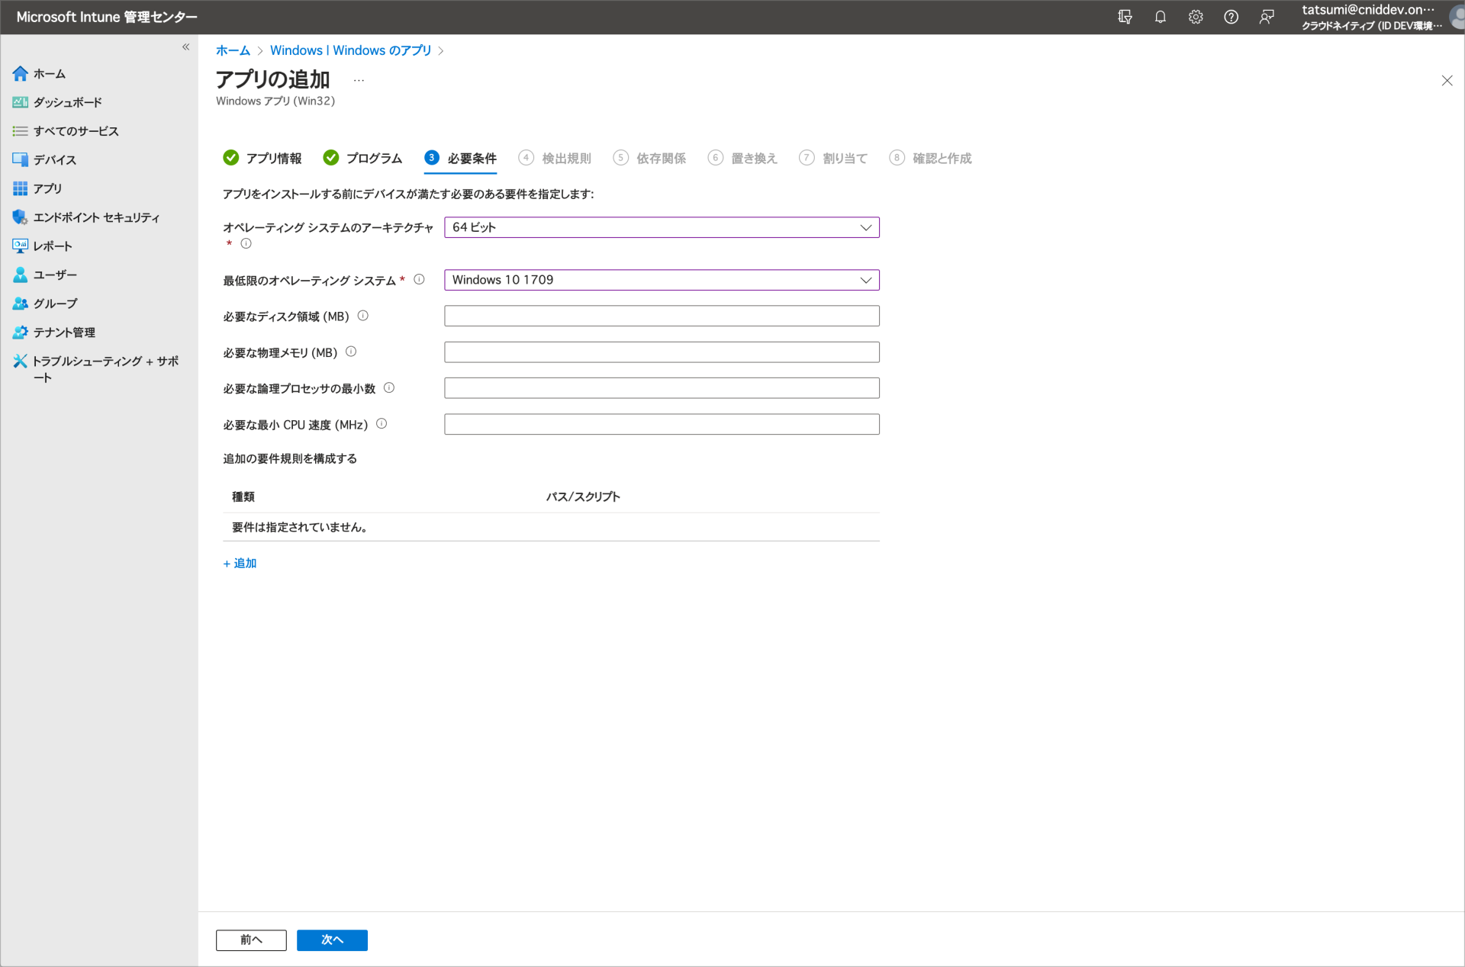Screen dimensions: 1465x967
Task: Open テナント管理 from the sidebar
Action: (64, 332)
